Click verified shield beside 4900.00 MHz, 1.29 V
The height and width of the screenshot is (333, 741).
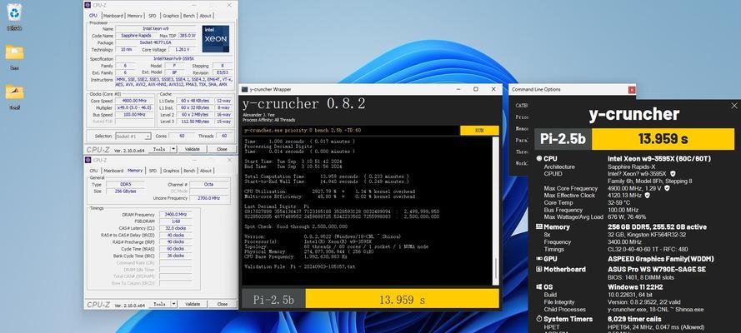[x=667, y=187]
